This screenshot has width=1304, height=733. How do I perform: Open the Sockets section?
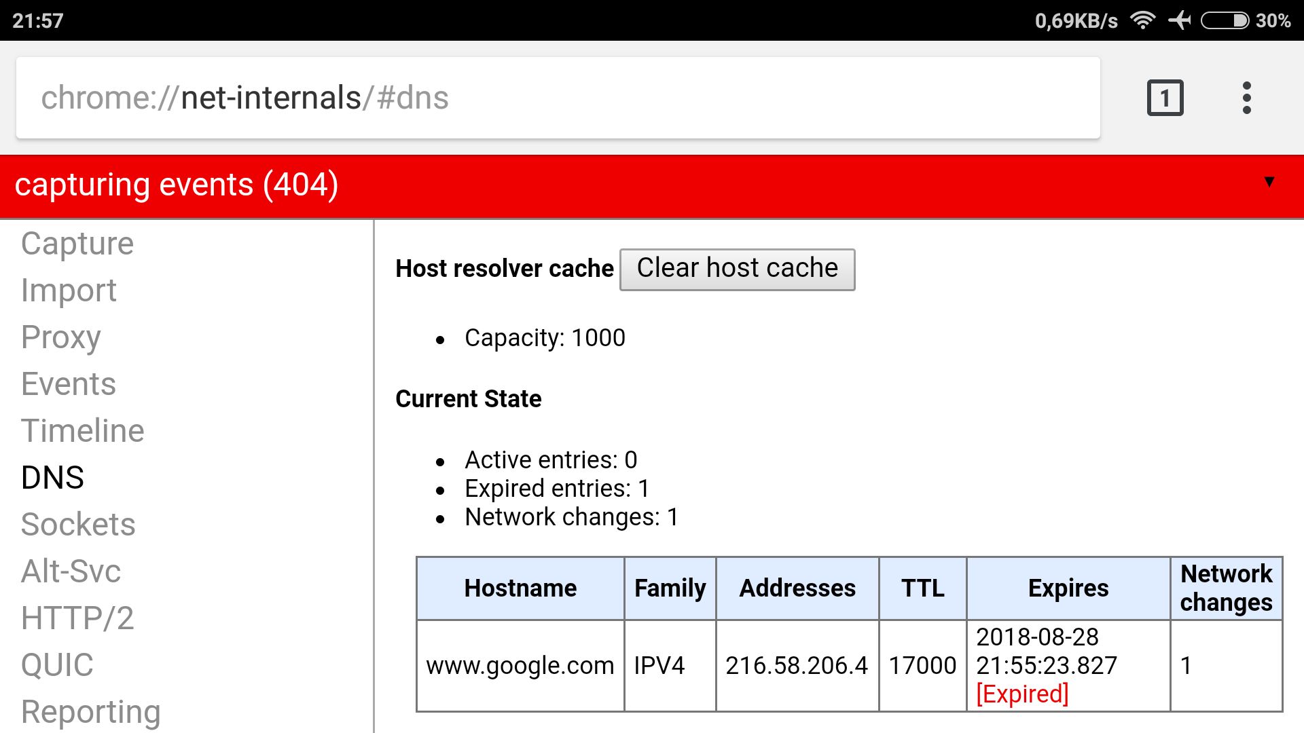(78, 525)
